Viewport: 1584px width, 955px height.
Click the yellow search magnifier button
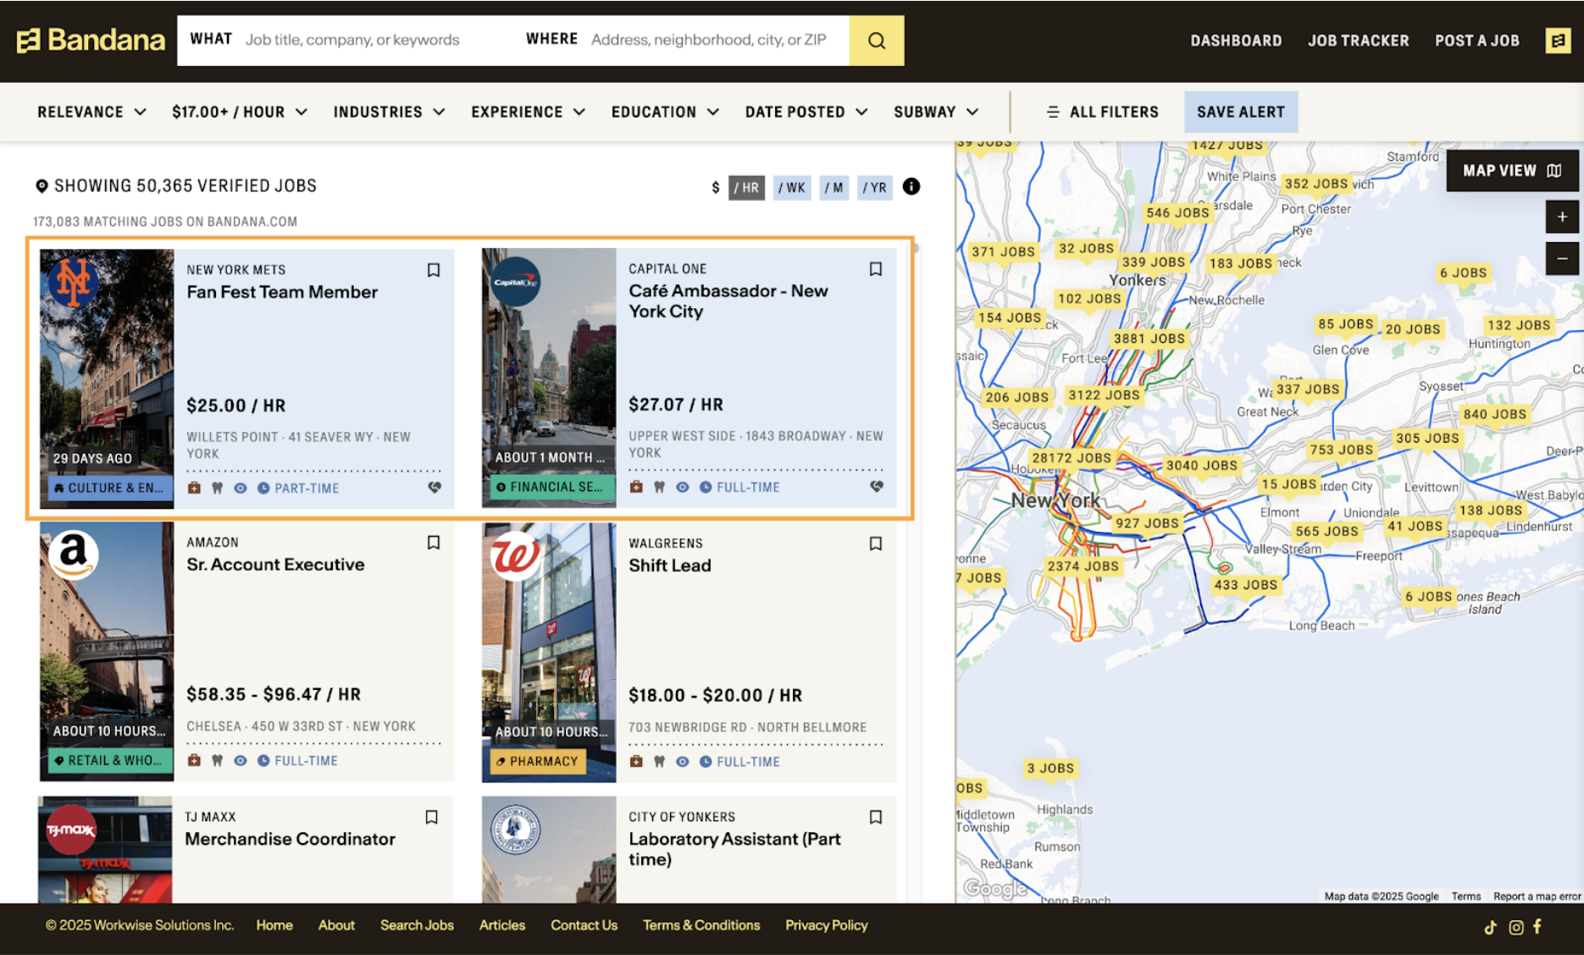tap(877, 41)
